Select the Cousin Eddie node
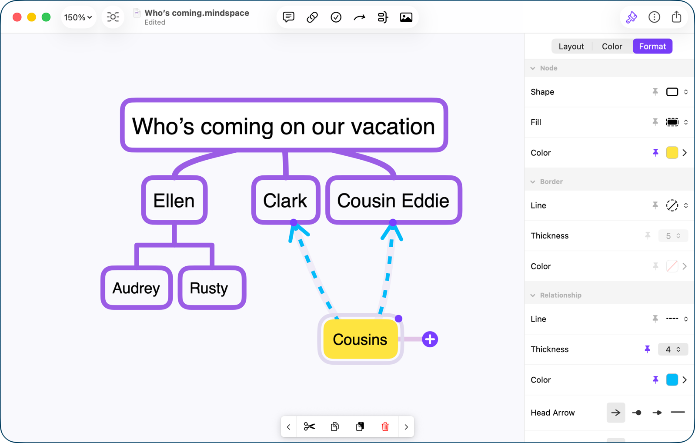This screenshot has width=695, height=443. tap(394, 200)
